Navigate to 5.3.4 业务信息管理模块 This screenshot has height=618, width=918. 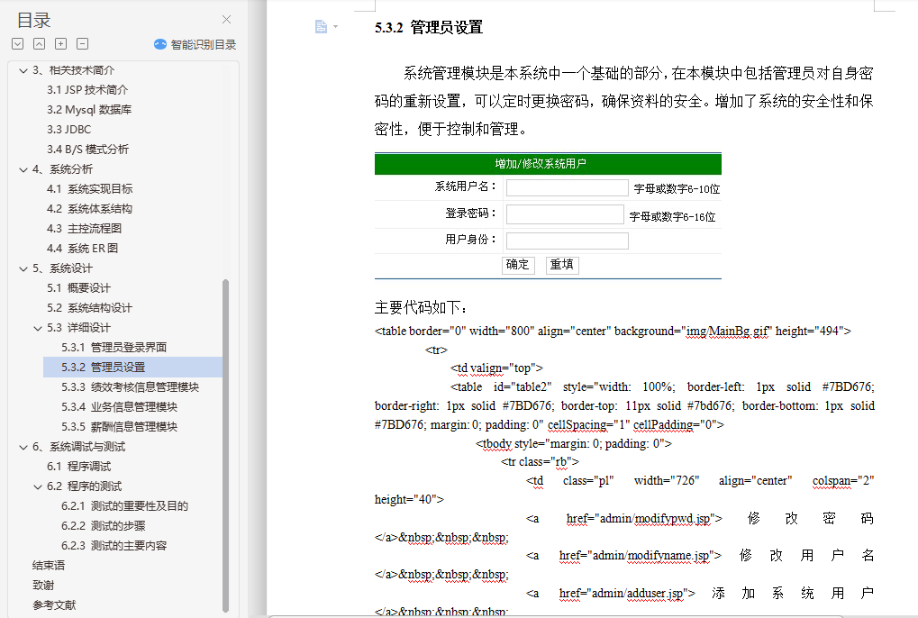[120, 407]
